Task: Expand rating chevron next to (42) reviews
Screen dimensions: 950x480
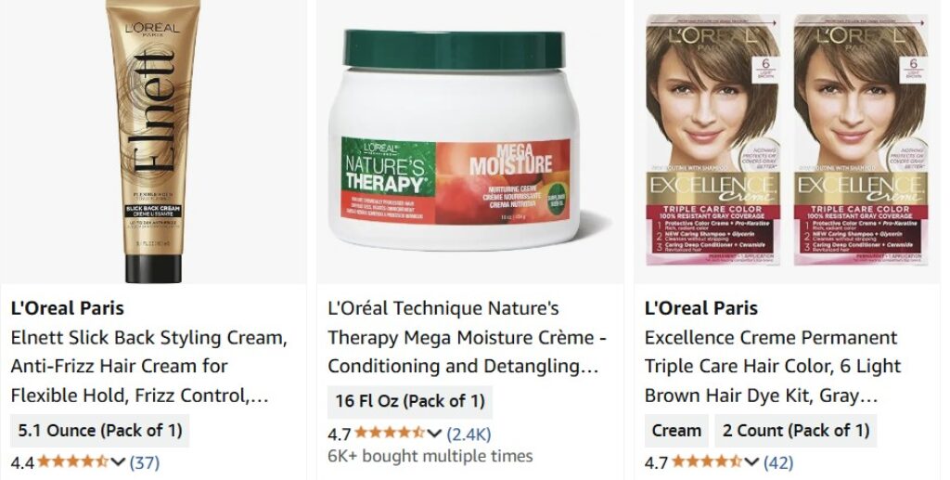Action: 751,463
